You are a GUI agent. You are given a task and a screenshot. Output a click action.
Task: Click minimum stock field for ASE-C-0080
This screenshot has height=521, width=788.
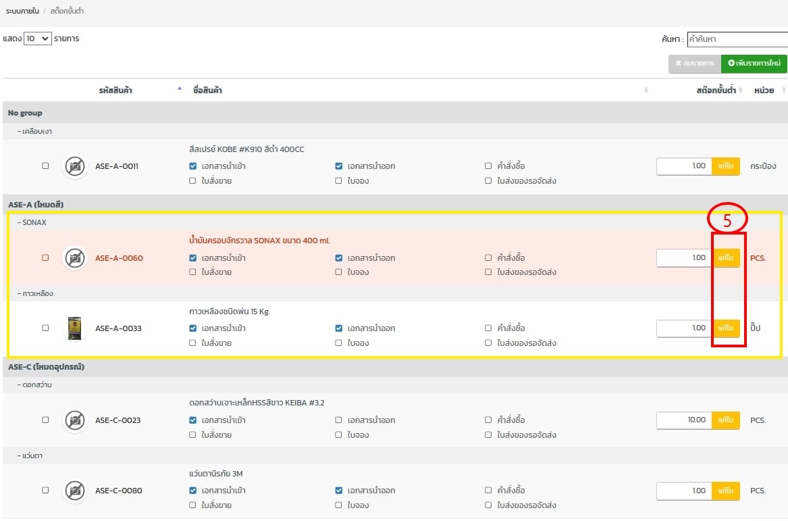(x=683, y=491)
